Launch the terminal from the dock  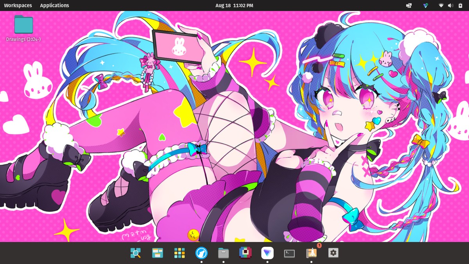[x=289, y=253]
